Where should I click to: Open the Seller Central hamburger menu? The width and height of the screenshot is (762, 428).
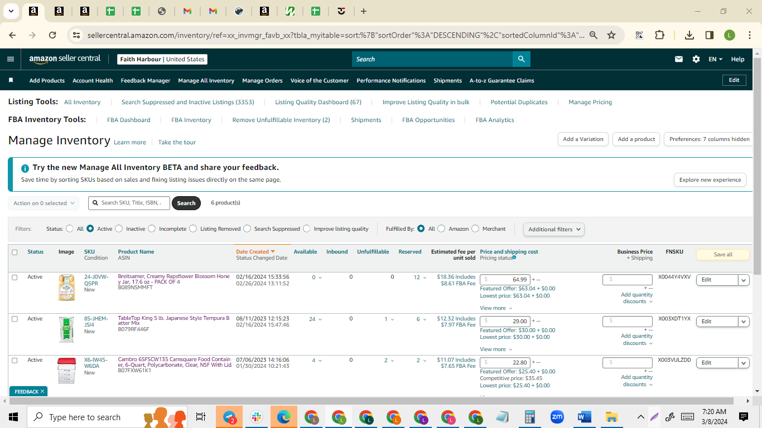11,59
